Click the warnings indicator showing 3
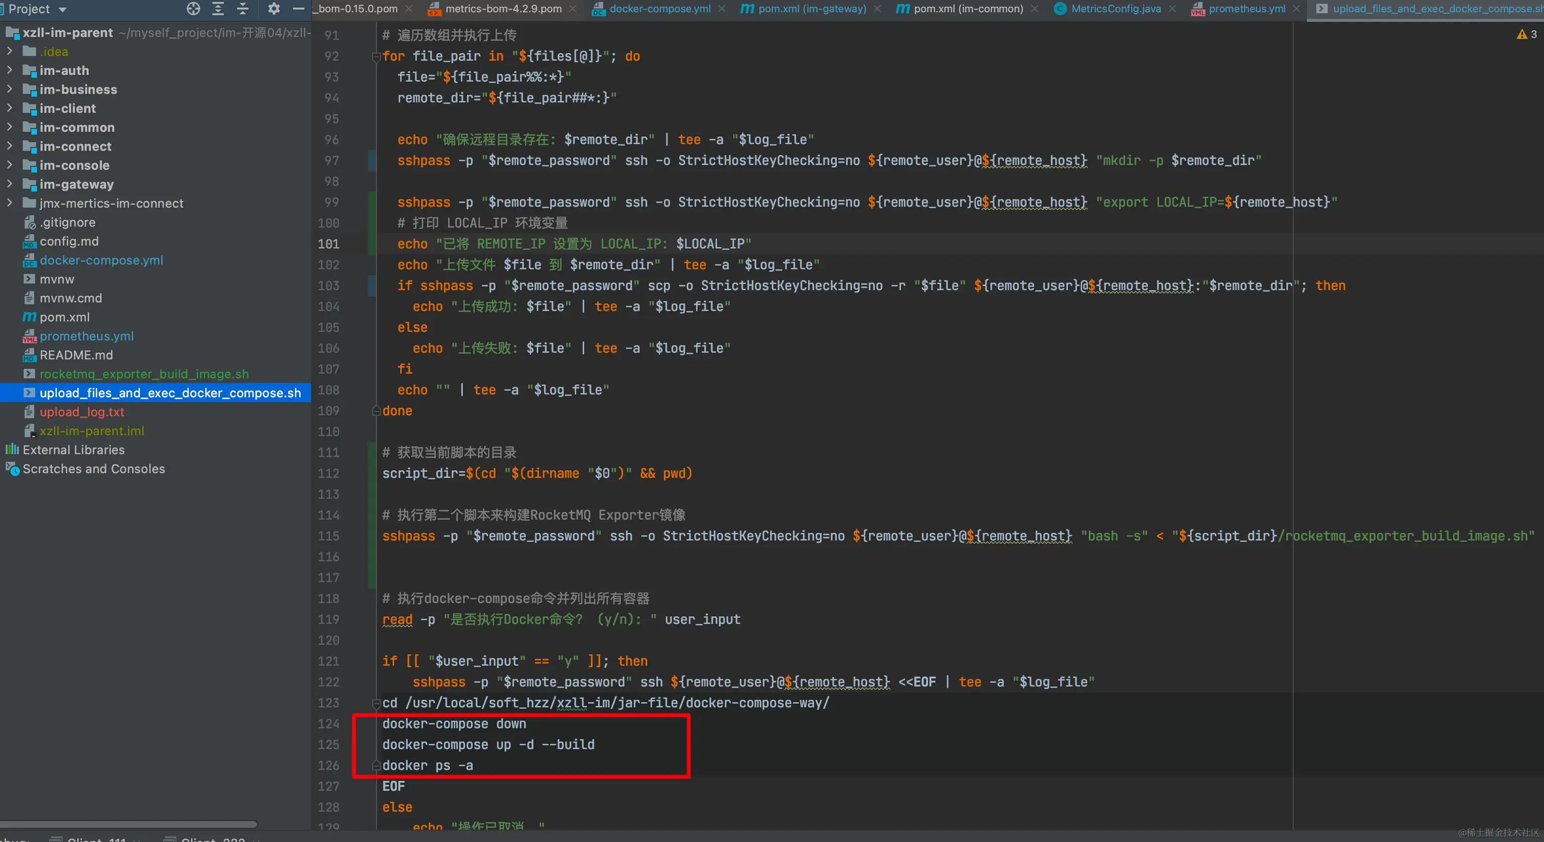The image size is (1544, 842). 1527,34
